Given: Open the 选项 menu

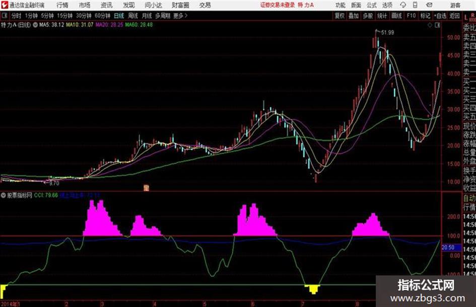Looking at the screenshot, I should coord(387,5).
